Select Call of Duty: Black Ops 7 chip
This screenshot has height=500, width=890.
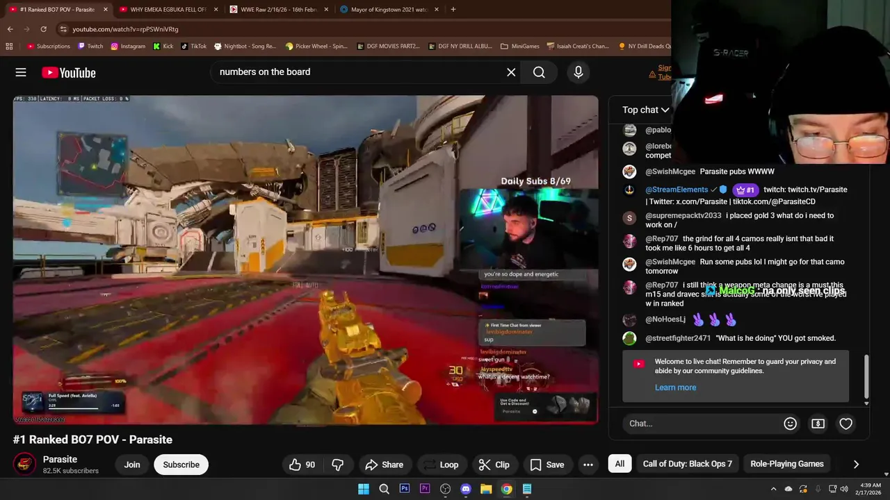pos(687,464)
